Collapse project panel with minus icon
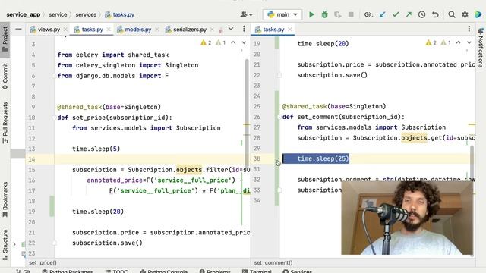This screenshot has height=273, width=486. pyautogui.click(x=18, y=29)
